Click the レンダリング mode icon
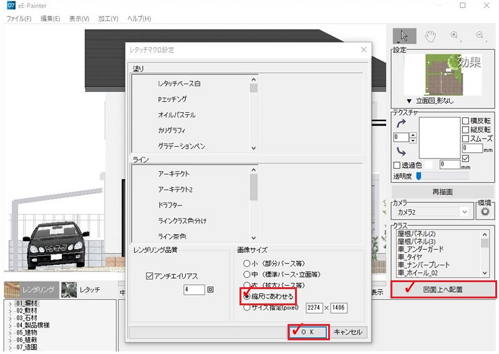499x354 pixels. tap(12, 290)
